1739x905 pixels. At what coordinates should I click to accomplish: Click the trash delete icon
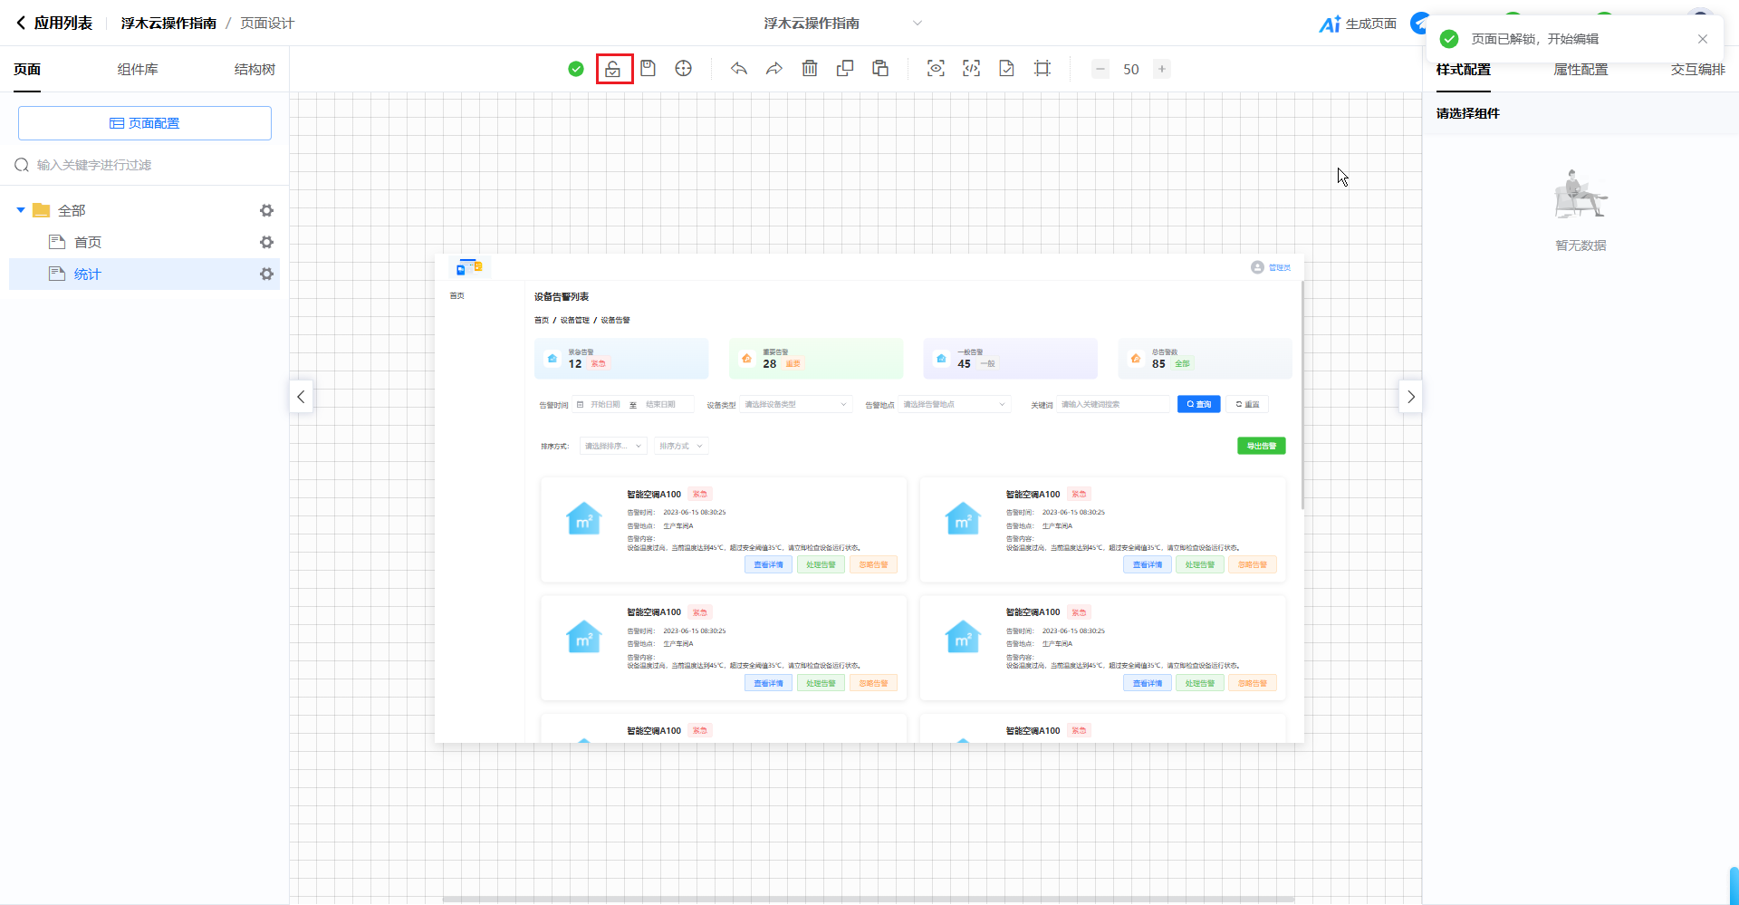[810, 69]
